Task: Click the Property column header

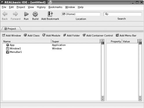Action: point(114,41)
